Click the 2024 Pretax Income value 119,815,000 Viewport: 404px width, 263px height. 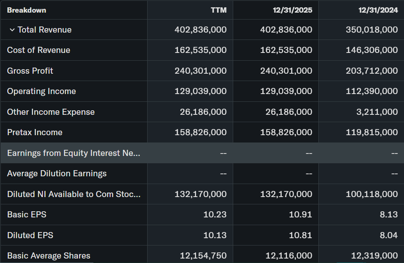click(x=372, y=132)
